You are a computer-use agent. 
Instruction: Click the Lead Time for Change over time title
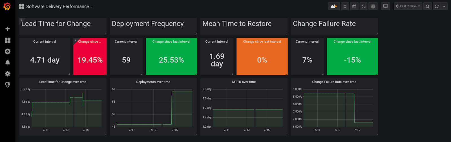tap(63, 82)
